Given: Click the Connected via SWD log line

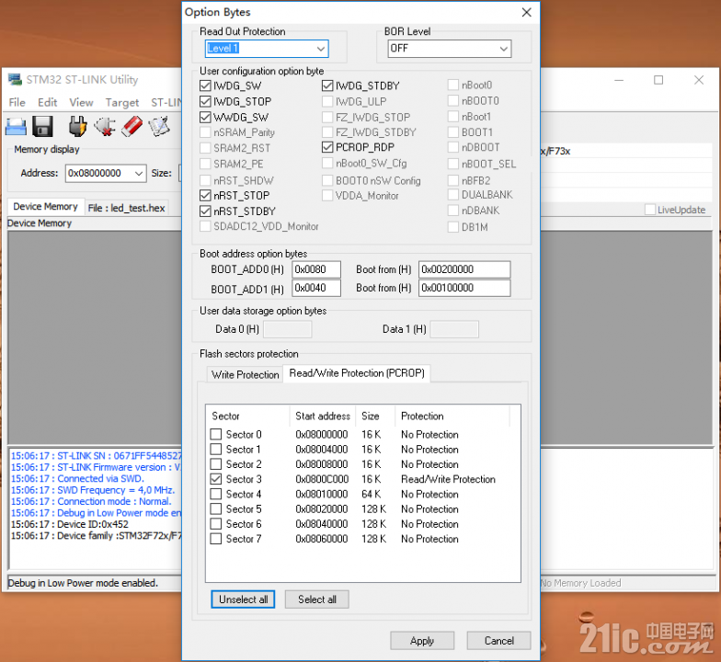Looking at the screenshot, I should click(77, 478).
